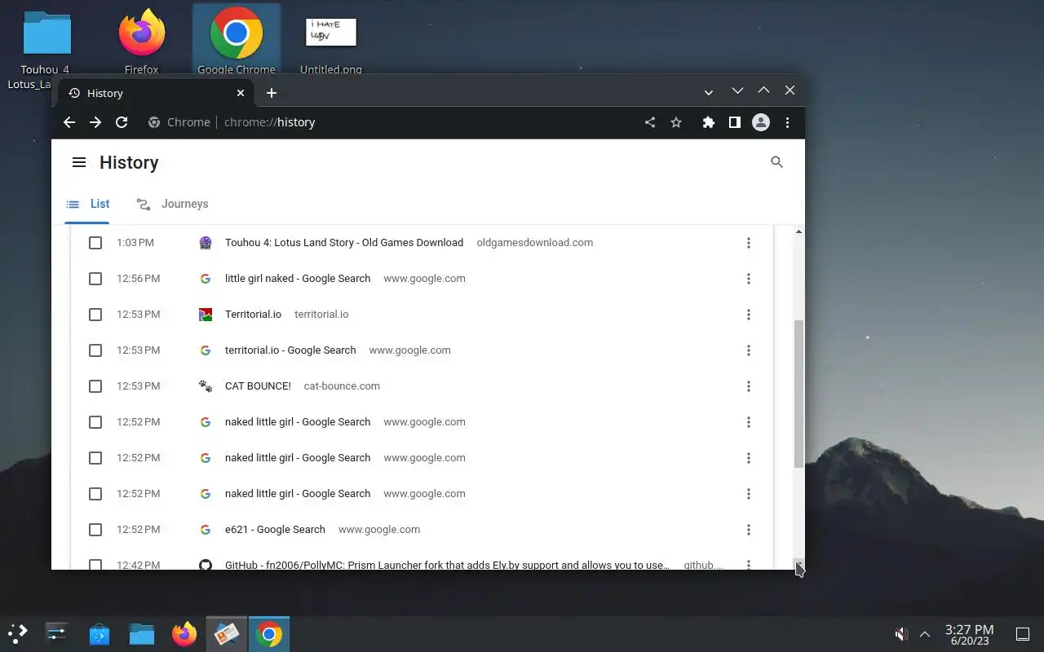
Task: Open the History hamburger menu
Action: [79, 162]
